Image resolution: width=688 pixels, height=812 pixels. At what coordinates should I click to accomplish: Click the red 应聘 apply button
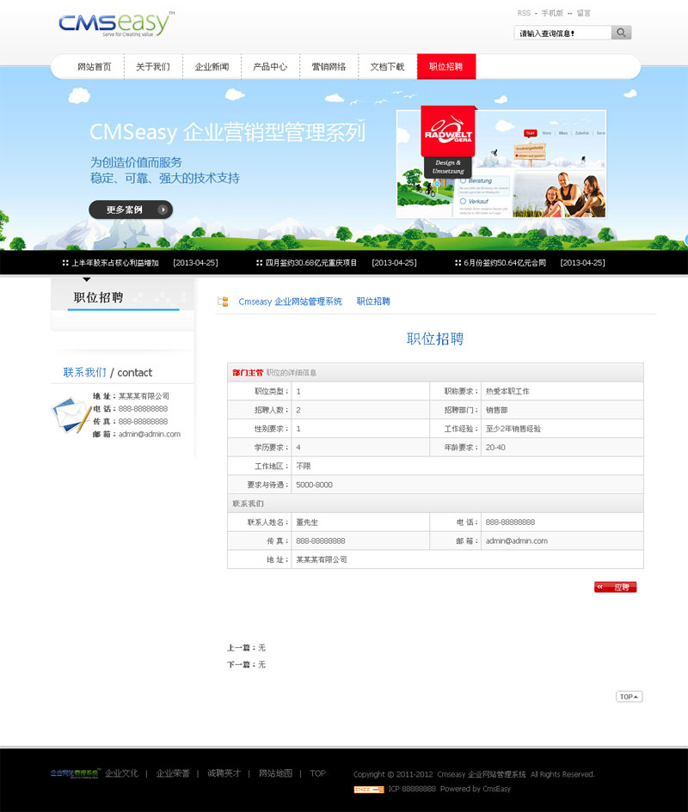point(615,587)
